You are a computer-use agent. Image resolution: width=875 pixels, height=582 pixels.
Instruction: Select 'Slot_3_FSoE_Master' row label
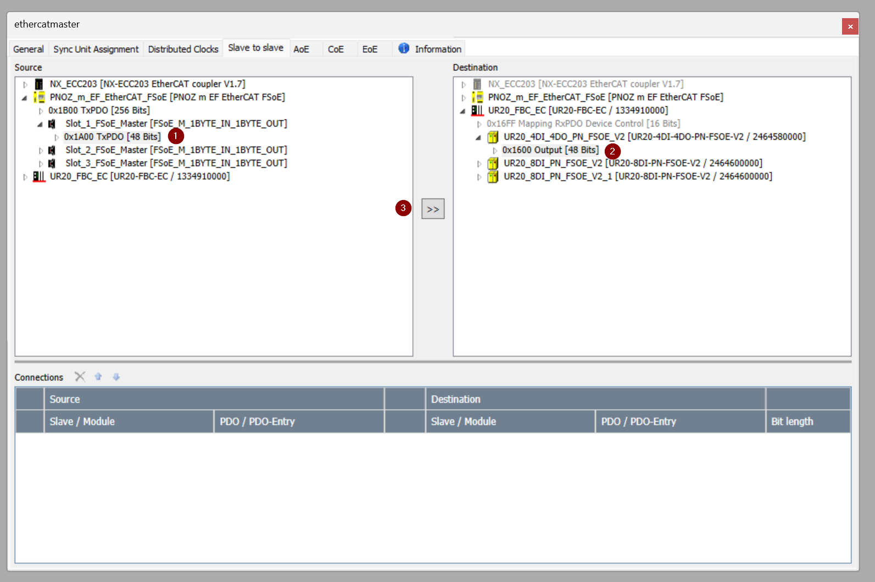point(176,163)
